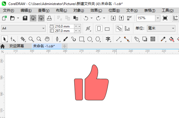Open the 效果(C) menu
This screenshot has height=118, width=179.
tap(96, 11)
